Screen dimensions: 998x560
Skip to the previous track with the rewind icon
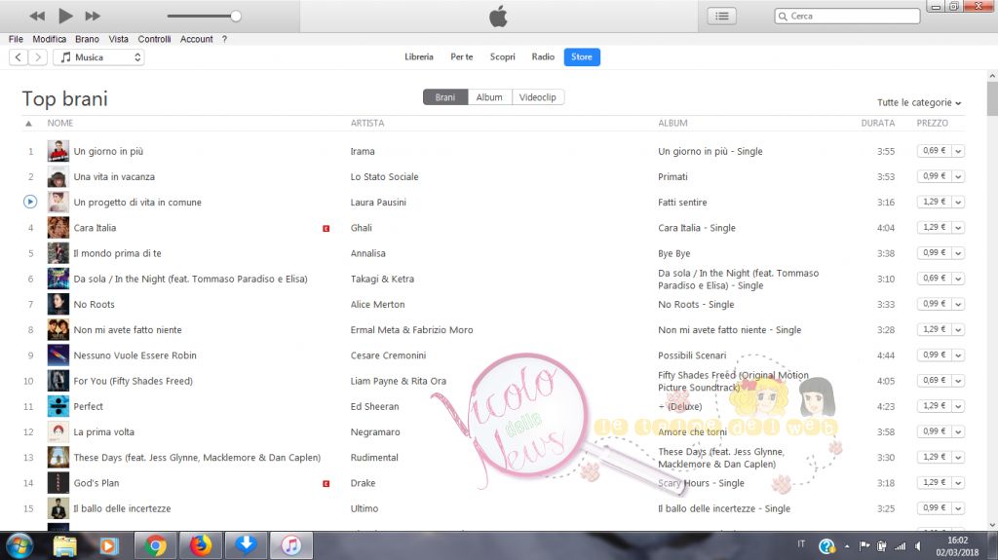[37, 16]
